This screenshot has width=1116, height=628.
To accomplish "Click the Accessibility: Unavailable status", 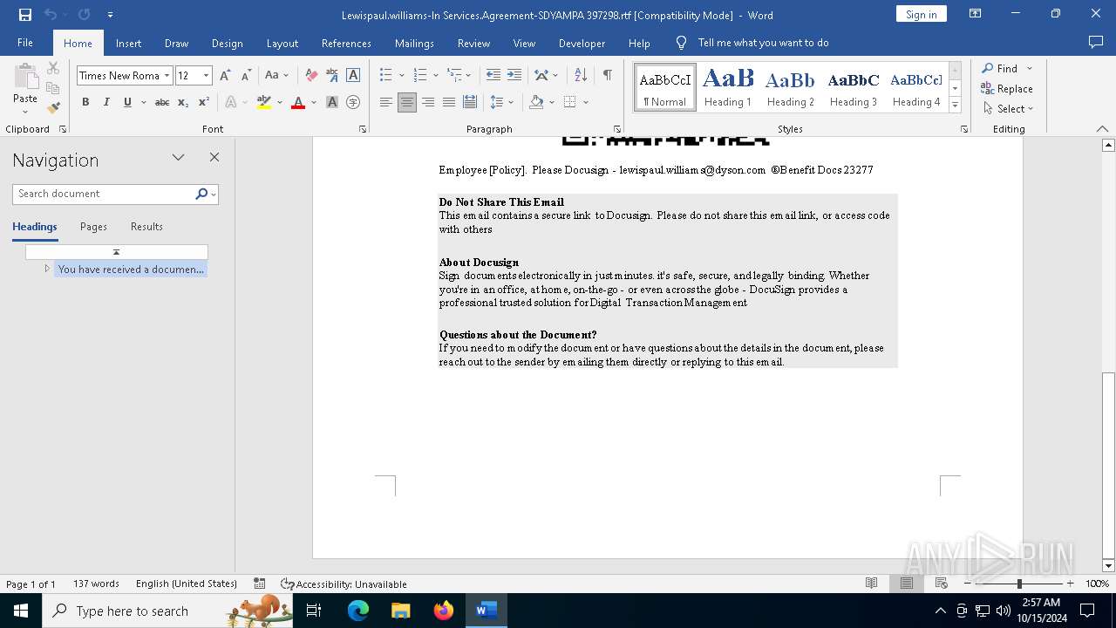I will 344,584.
